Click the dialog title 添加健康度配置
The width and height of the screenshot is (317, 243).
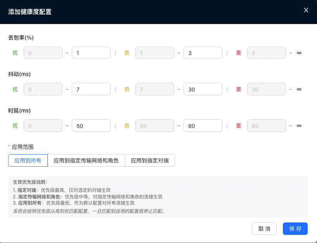[29, 12]
